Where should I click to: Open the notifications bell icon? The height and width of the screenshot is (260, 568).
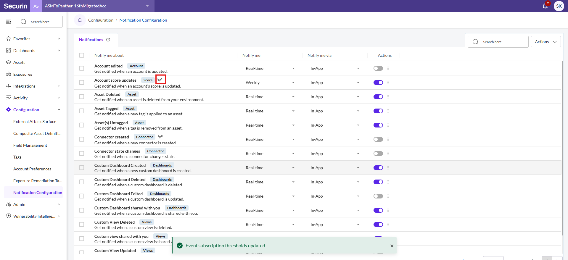[x=545, y=6]
